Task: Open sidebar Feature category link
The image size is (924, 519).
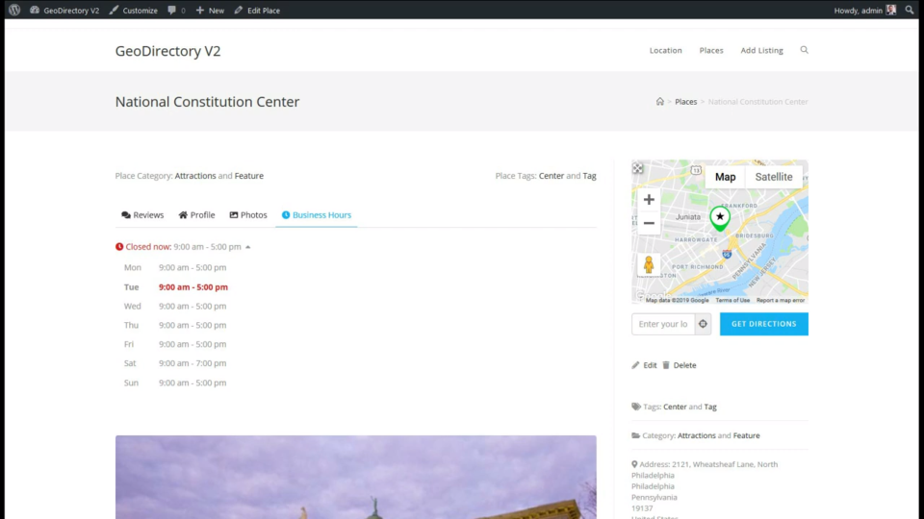Action: 746,435
